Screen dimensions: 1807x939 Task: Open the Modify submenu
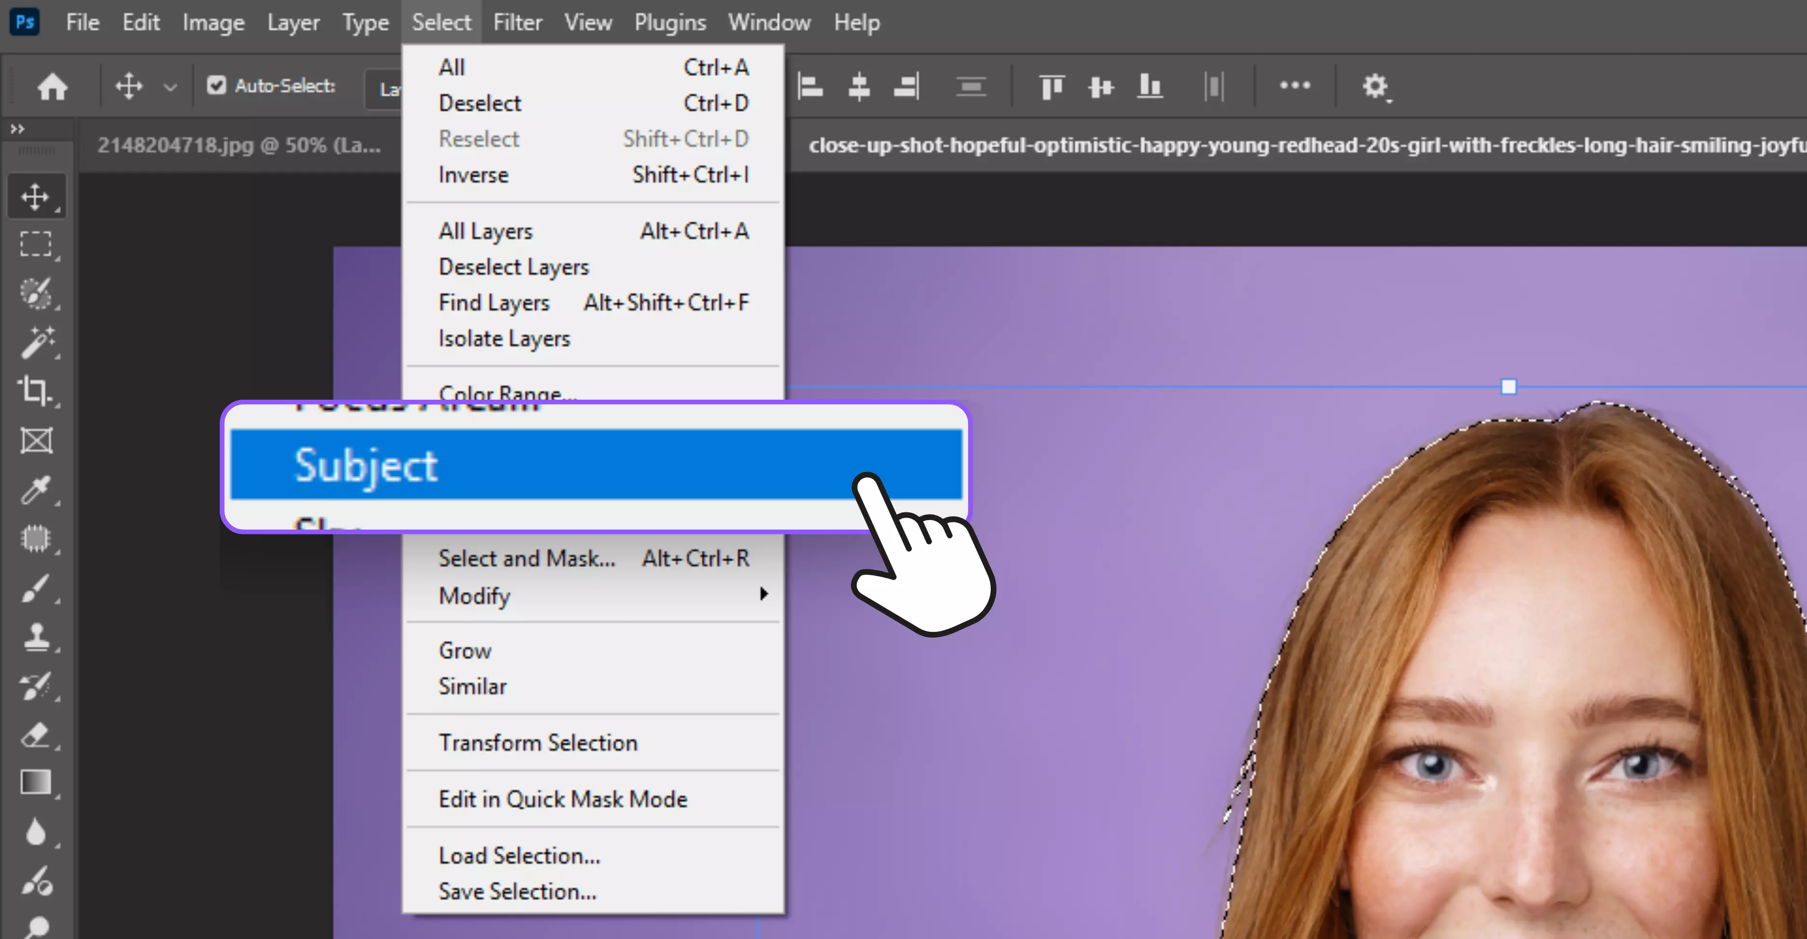click(x=474, y=596)
